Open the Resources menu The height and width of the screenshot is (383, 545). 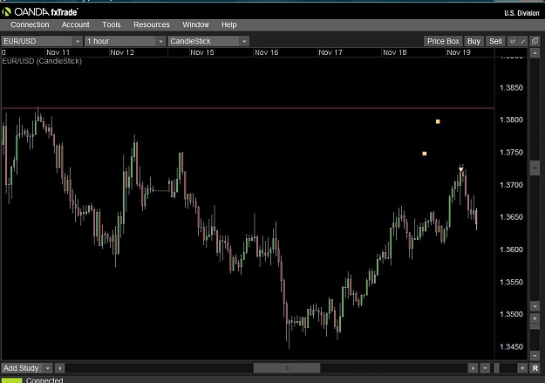click(x=152, y=24)
